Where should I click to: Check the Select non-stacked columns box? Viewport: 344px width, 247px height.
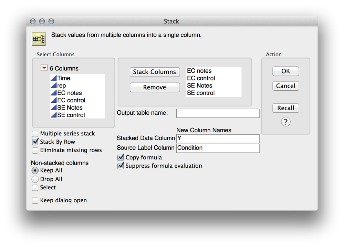(x=35, y=188)
